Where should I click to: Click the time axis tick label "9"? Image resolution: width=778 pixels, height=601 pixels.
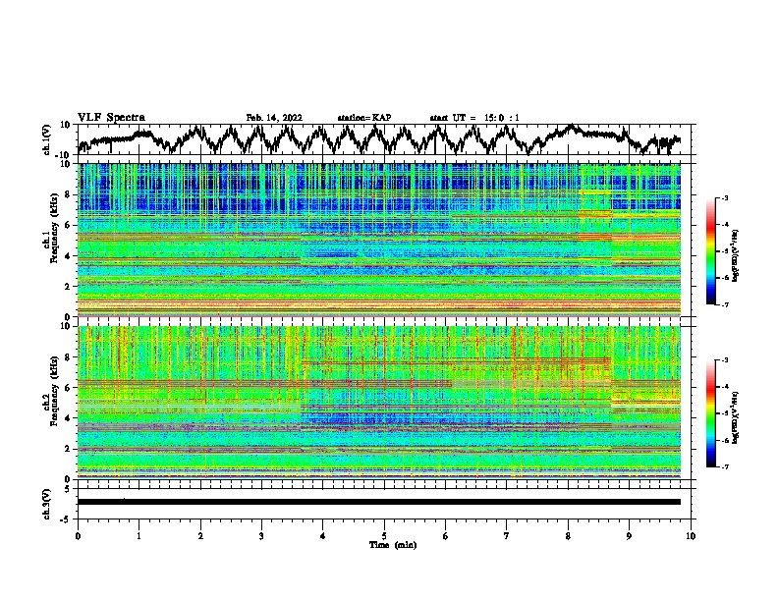click(629, 536)
